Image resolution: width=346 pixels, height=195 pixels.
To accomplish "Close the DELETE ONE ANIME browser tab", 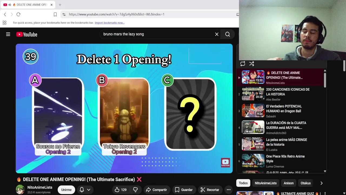I will [51, 5].
